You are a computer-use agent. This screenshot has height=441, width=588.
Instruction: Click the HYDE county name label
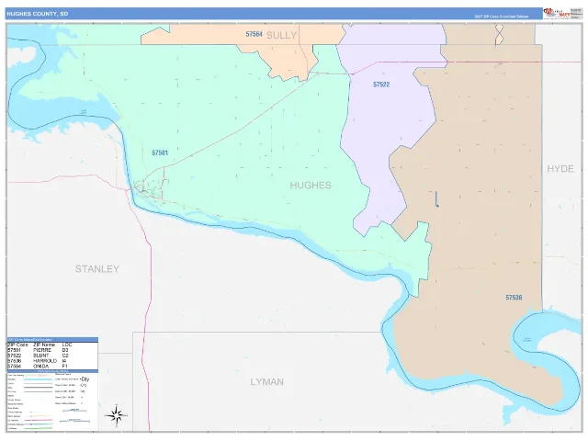tap(560, 169)
